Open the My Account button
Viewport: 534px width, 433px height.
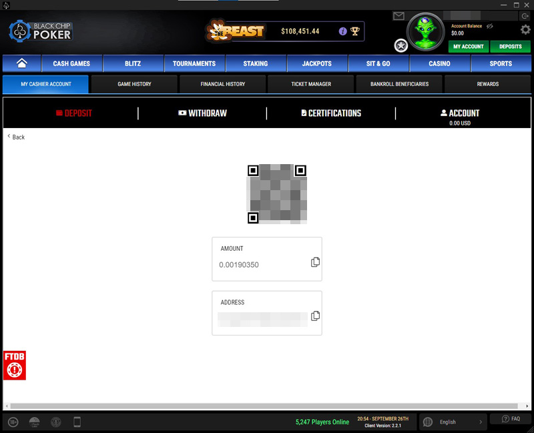click(x=469, y=47)
